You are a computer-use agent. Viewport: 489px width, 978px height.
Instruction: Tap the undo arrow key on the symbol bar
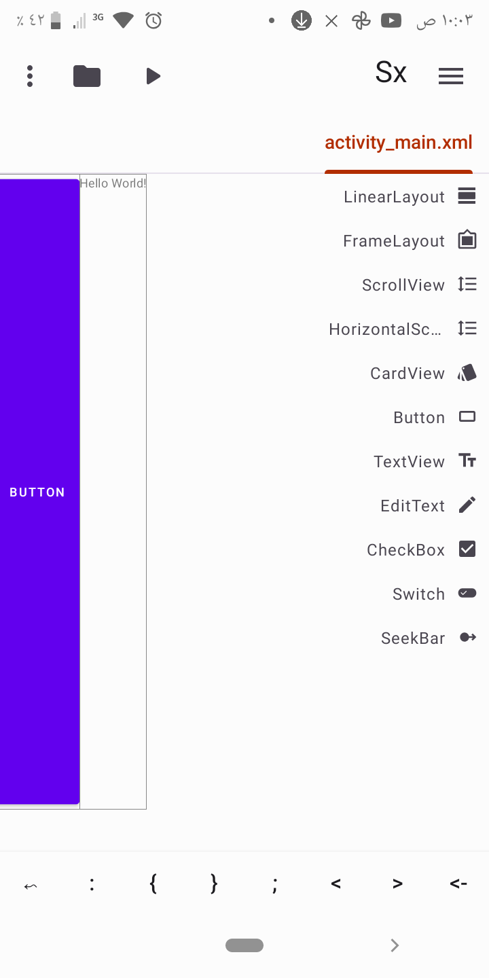[x=30, y=884]
